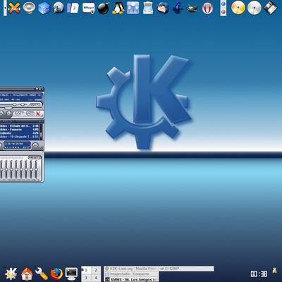The height and width of the screenshot is (282, 282).
Task: Launch the CrossOver X icon in top panel
Action: click(14, 8)
